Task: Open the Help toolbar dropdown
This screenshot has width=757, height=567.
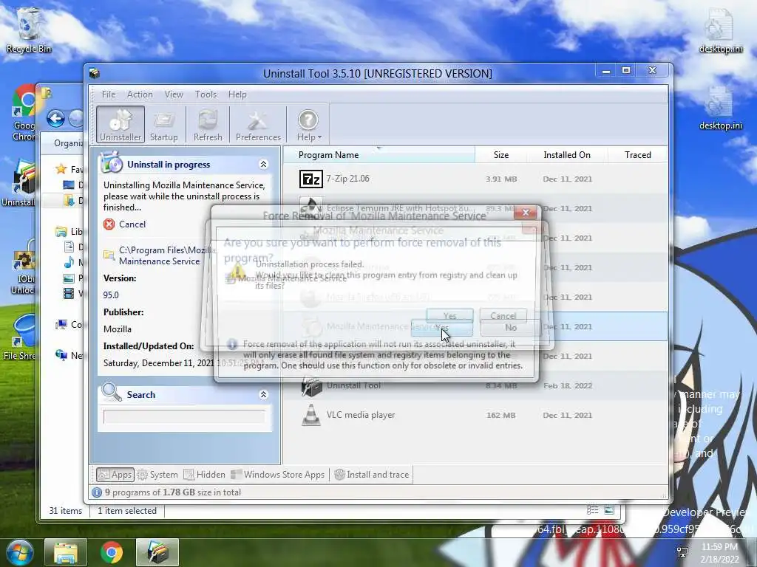Action: (309, 124)
